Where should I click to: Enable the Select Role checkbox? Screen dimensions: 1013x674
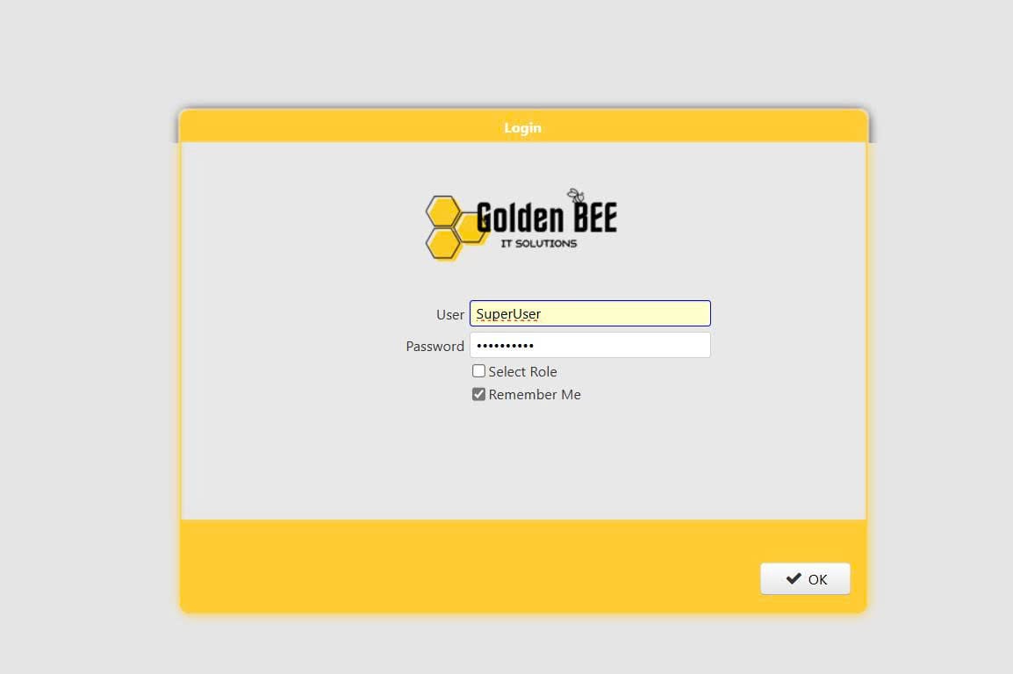pyautogui.click(x=478, y=371)
